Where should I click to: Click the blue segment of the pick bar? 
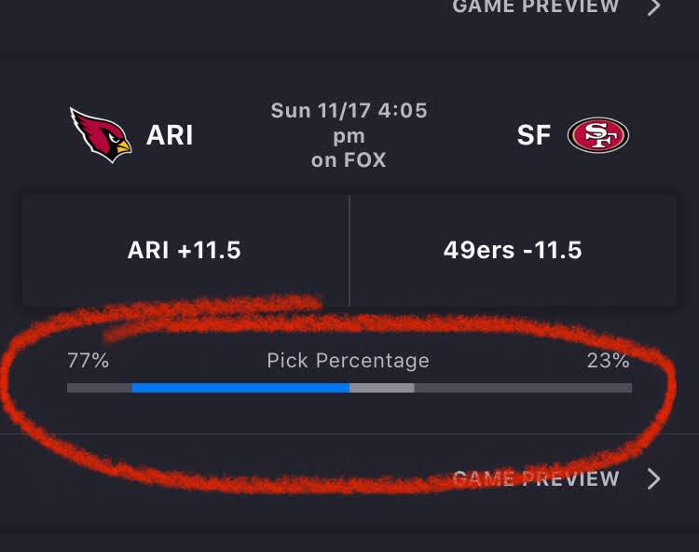click(x=240, y=388)
